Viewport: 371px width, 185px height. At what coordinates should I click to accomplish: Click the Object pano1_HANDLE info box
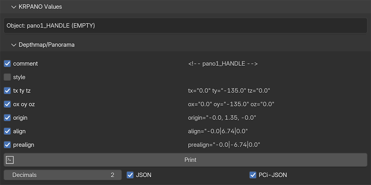[x=185, y=26]
